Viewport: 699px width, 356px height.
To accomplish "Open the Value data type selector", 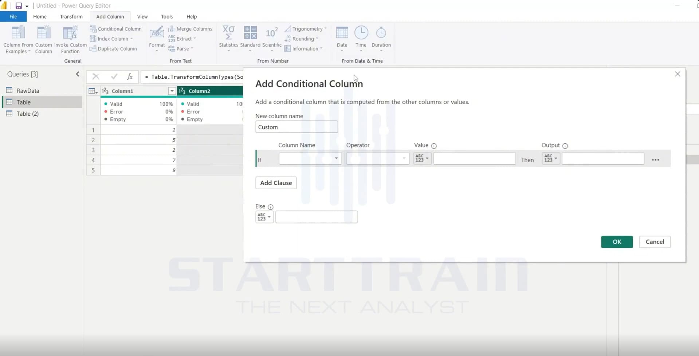I will click(x=422, y=158).
